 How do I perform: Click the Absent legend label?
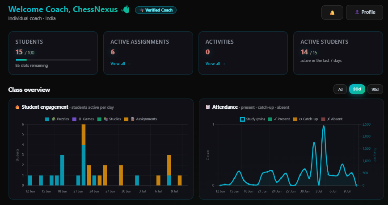(335, 119)
